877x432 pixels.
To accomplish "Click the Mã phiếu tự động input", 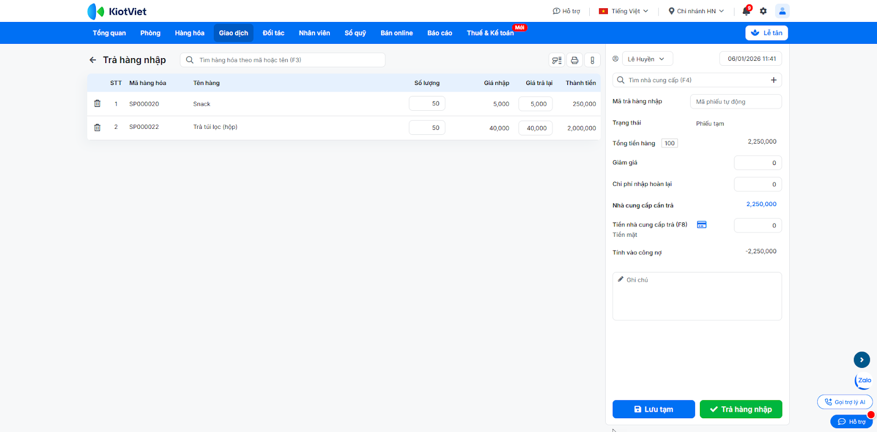I will tap(736, 101).
